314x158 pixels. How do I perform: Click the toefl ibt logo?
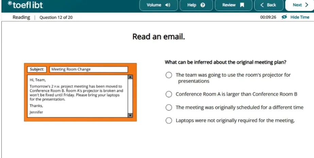coord(25,5)
